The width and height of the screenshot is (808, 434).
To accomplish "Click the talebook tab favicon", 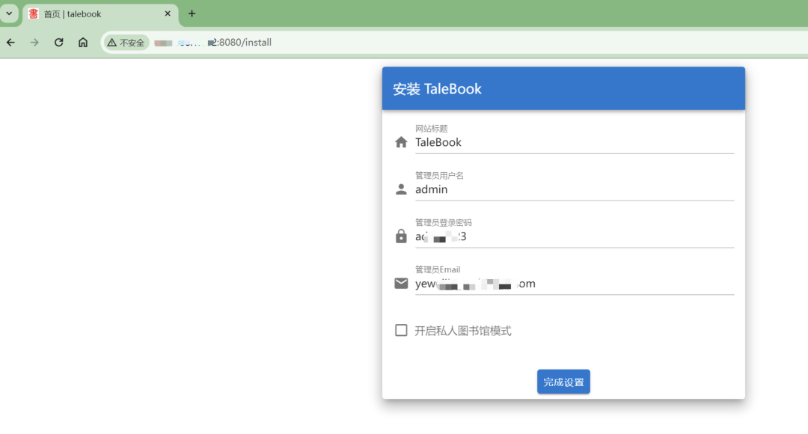I will 34,14.
